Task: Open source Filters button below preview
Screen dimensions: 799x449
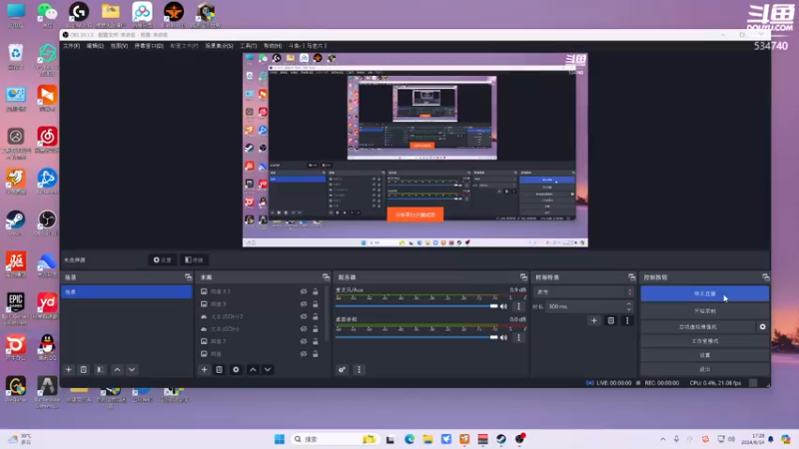Action: pos(194,260)
